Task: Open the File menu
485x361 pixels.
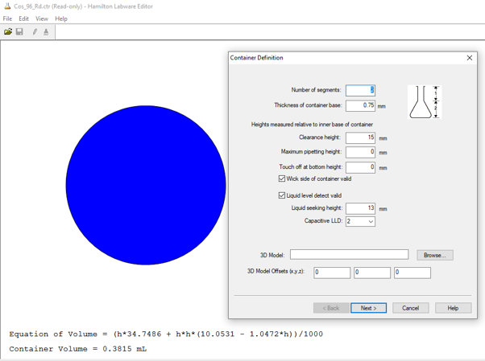Action: tap(7, 18)
